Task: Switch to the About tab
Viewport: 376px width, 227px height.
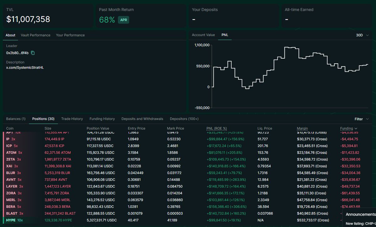Action: point(10,35)
